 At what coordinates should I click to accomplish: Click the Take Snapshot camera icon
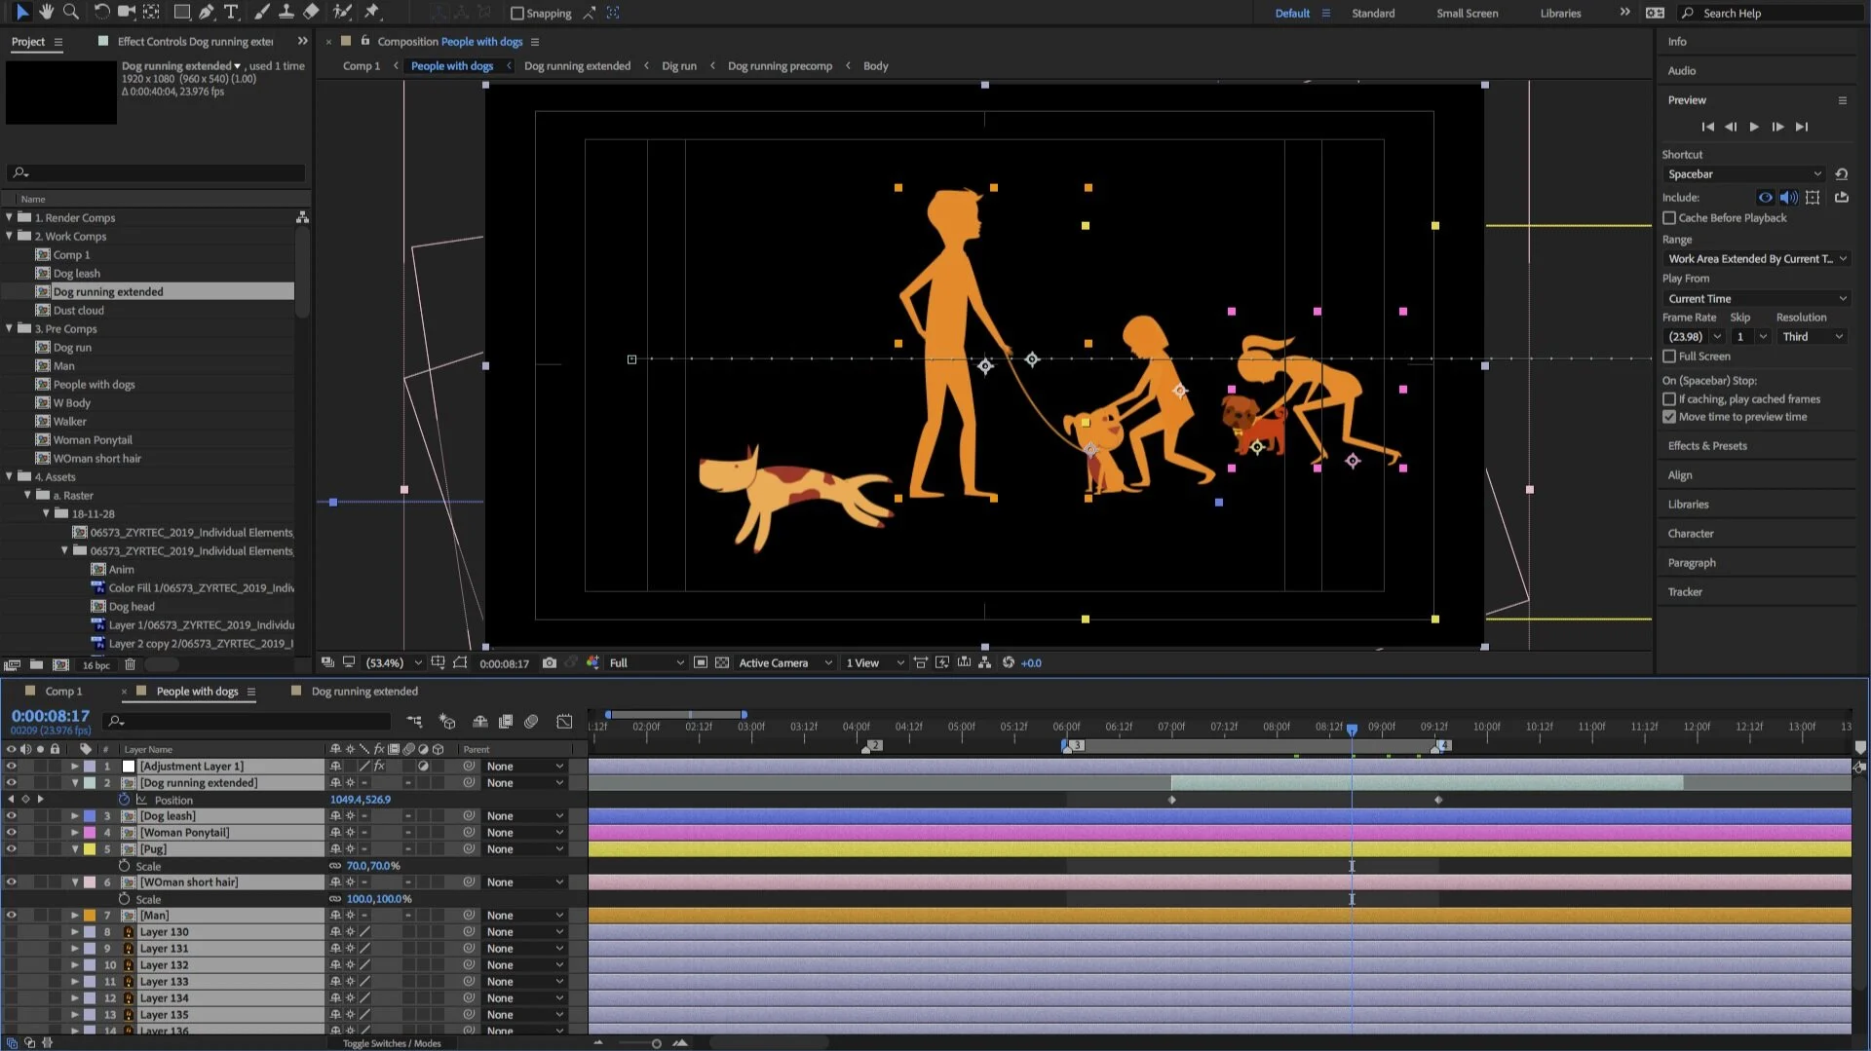[x=550, y=662]
